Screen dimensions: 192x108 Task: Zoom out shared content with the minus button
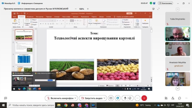click(x=76, y=9)
